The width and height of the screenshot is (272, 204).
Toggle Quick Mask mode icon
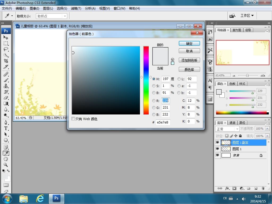(6, 185)
